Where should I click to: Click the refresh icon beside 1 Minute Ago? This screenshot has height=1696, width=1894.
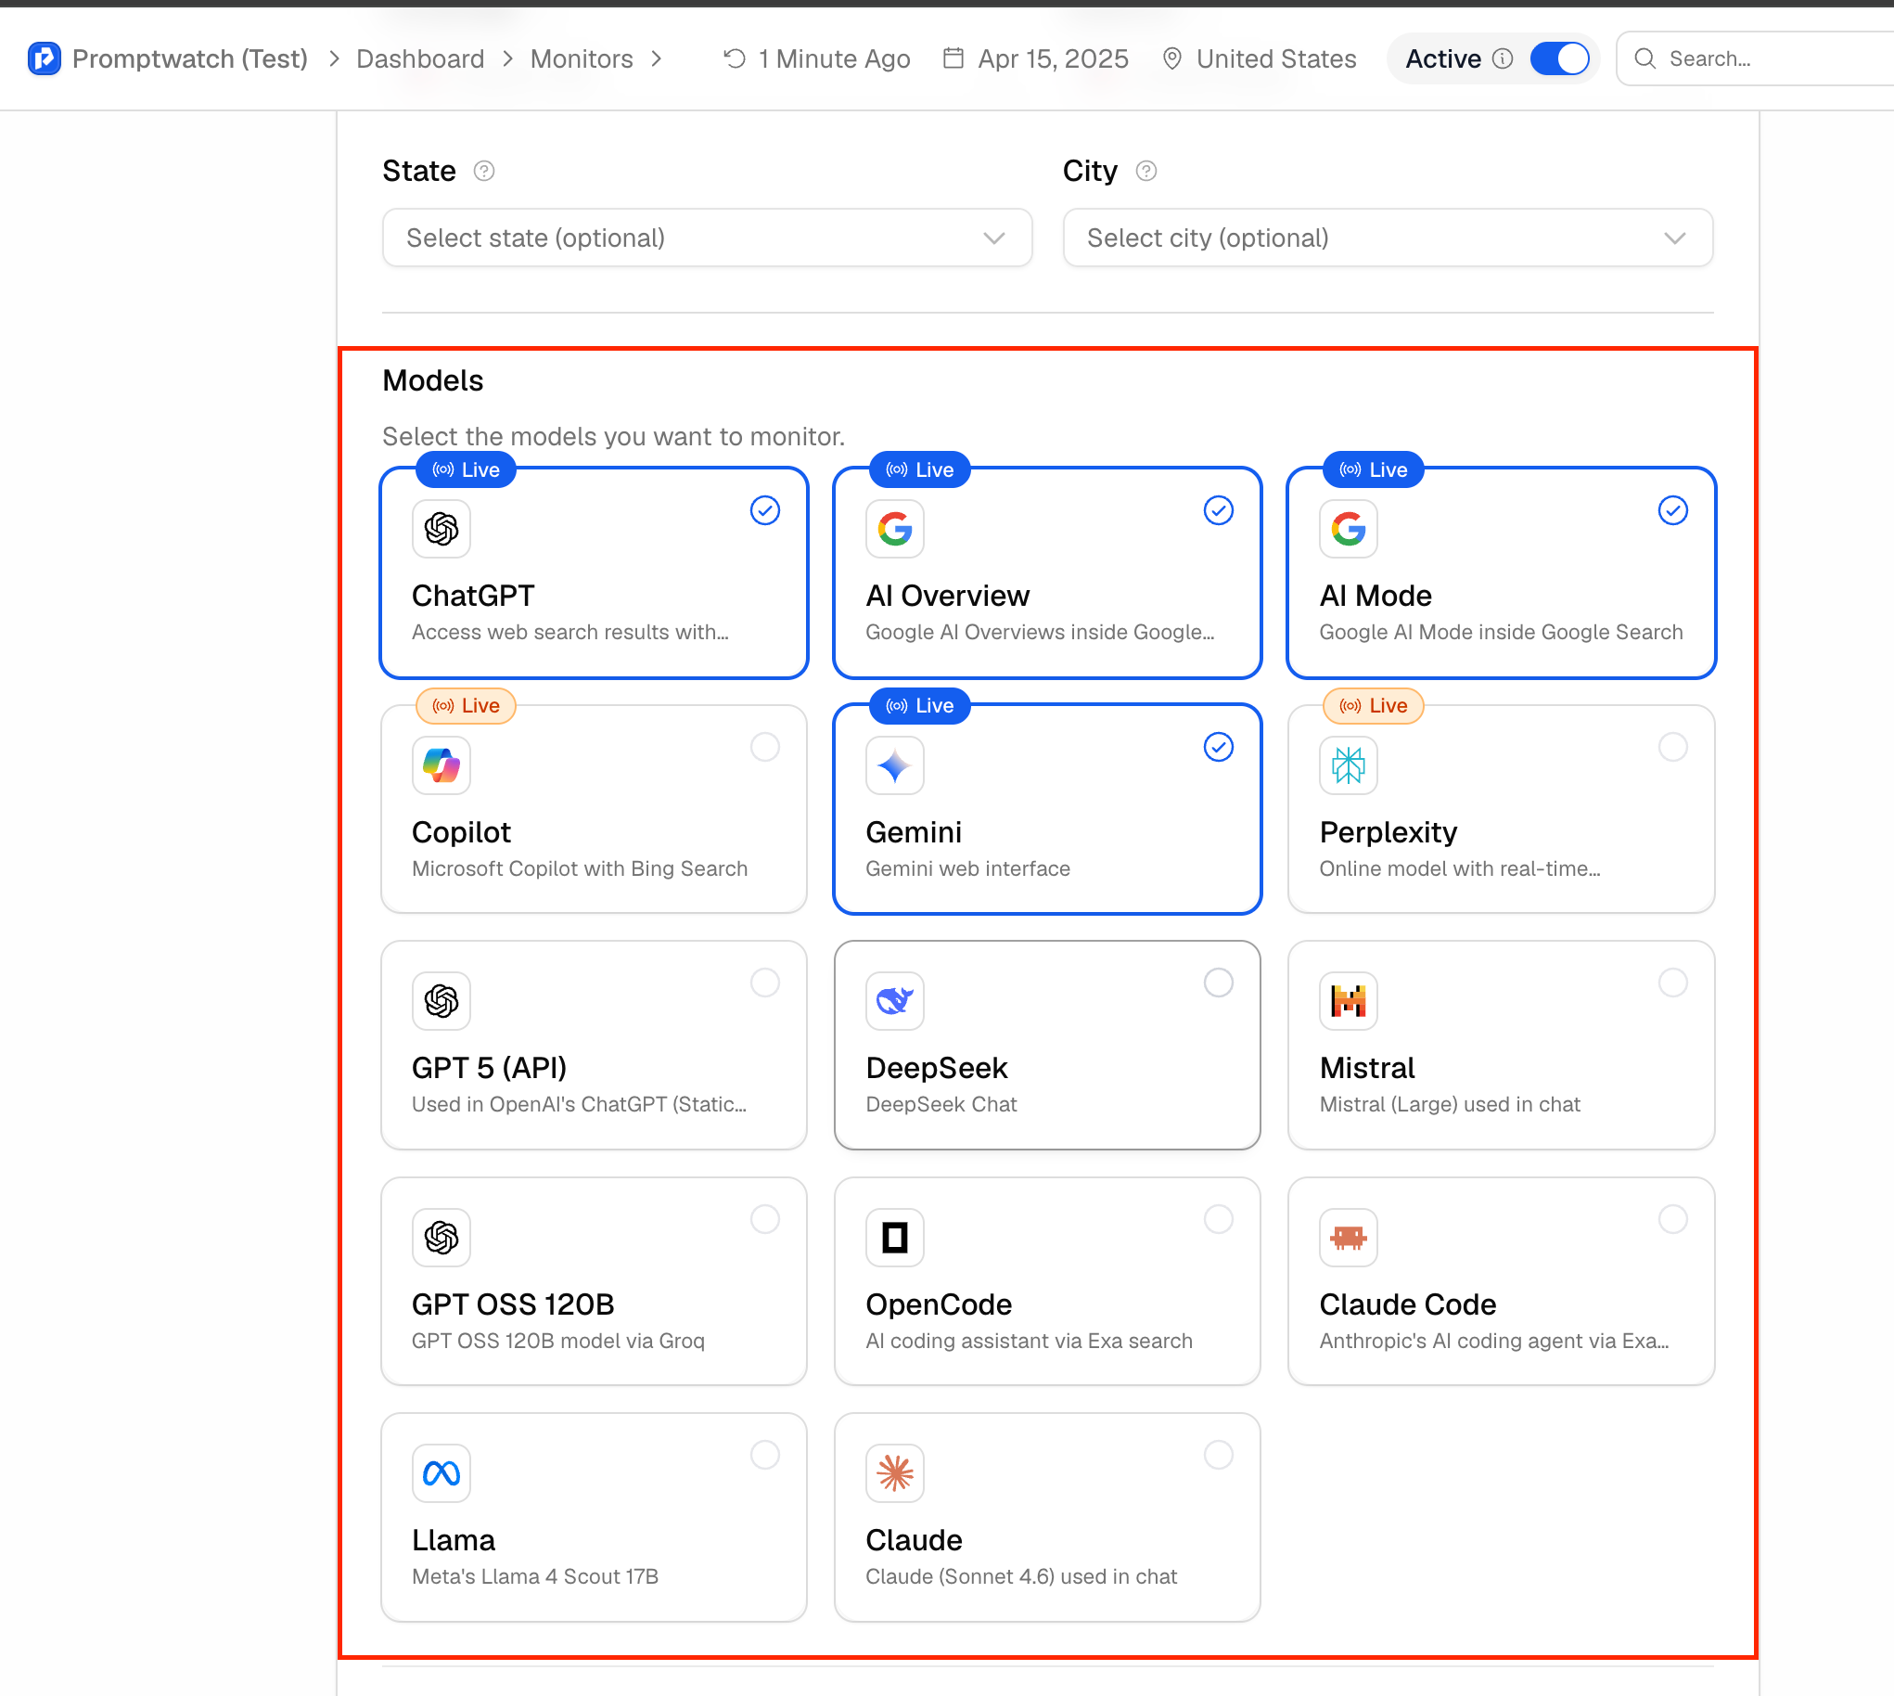[x=735, y=58]
